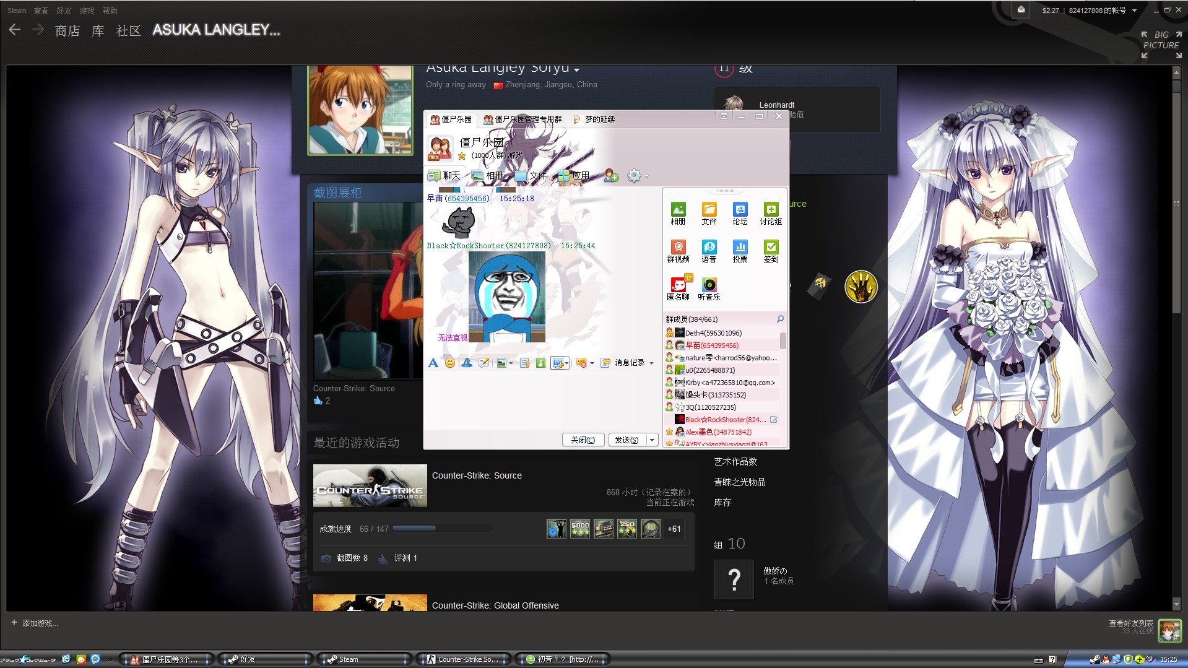Click the green music share icon in the chat toolbar

tap(540, 363)
